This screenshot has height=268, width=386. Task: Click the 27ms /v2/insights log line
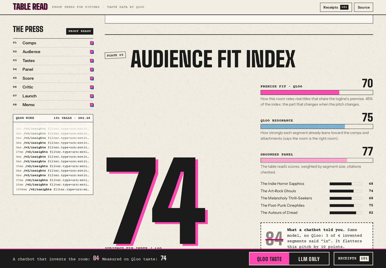[x=53, y=152]
